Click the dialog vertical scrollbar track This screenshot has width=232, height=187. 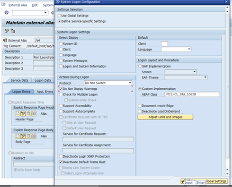tap(227, 86)
